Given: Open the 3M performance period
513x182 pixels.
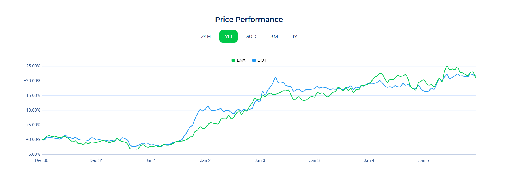Looking at the screenshot, I should point(274,36).
